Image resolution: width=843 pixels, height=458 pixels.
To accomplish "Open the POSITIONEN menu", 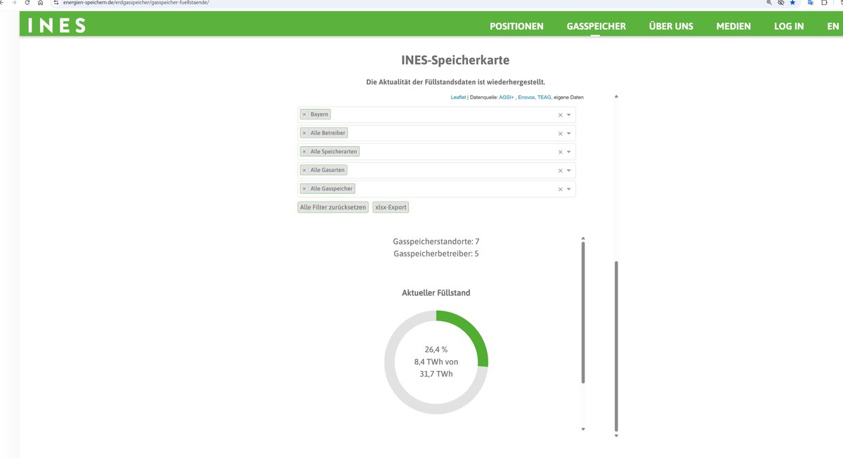I will click(x=516, y=26).
